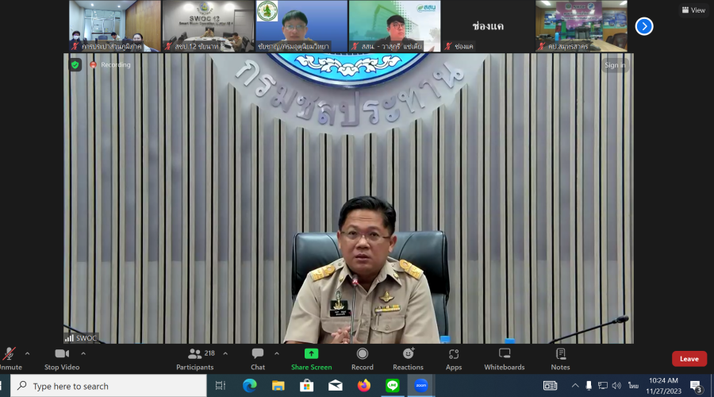The height and width of the screenshot is (397, 714).
Task: Click the red Leave button
Action: pos(689,359)
